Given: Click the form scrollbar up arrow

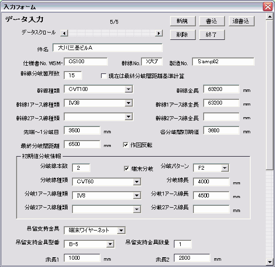Looking at the screenshot, I should (270, 17).
